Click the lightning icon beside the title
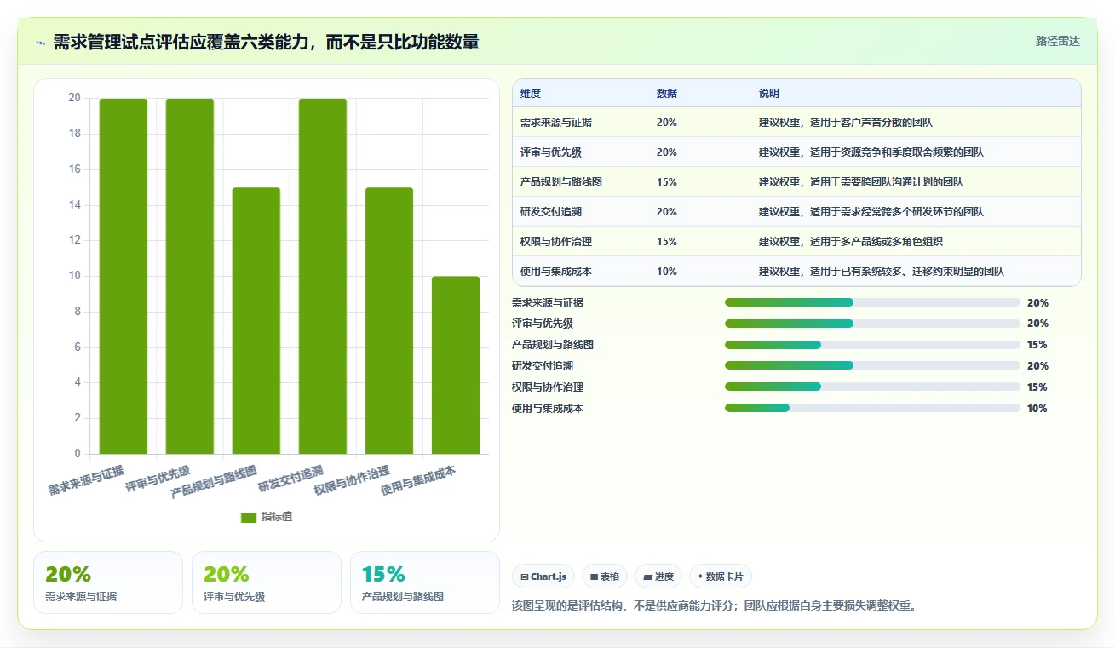This screenshot has height=648, width=1115. 40,42
